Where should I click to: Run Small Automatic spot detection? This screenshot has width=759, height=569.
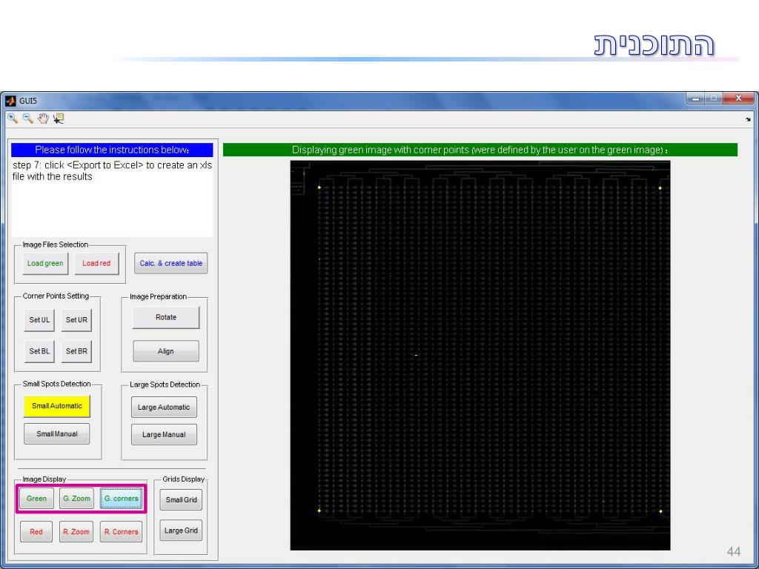[56, 406]
